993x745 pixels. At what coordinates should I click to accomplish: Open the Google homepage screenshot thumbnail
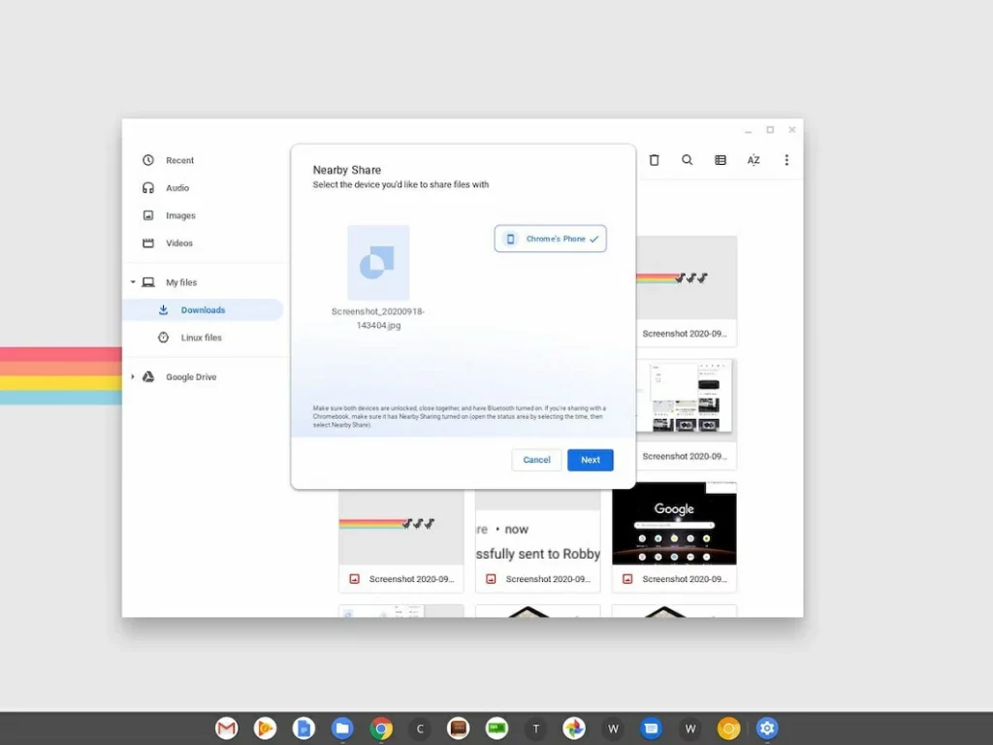674,524
